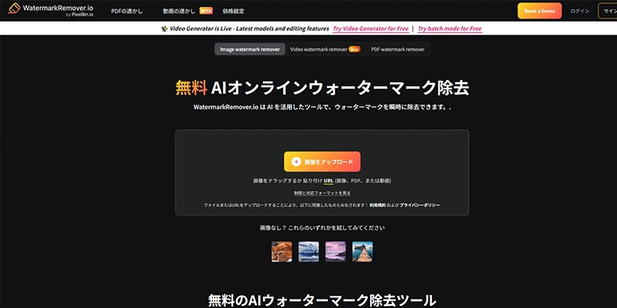Switch to the Video watermark remover tab
The height and width of the screenshot is (308, 617).
pyautogui.click(x=325, y=49)
